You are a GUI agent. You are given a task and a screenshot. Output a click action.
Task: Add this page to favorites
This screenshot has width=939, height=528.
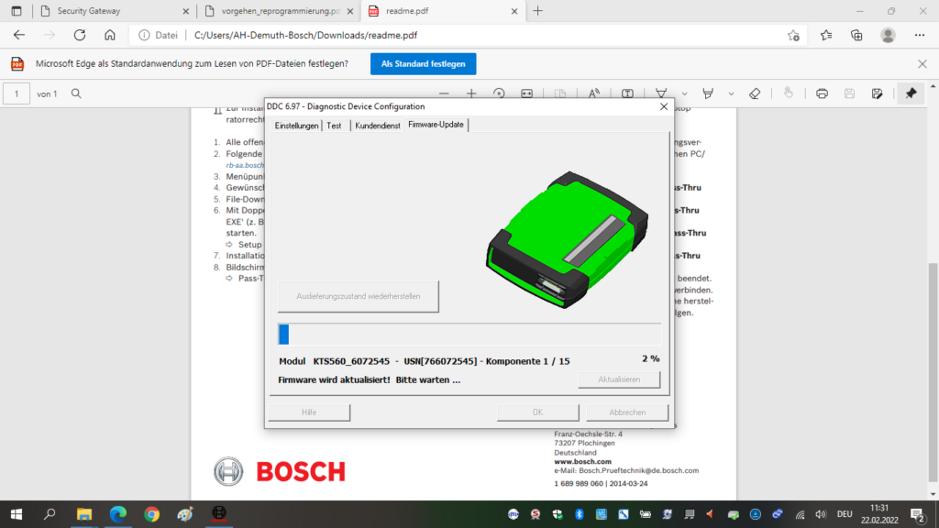pyautogui.click(x=793, y=36)
